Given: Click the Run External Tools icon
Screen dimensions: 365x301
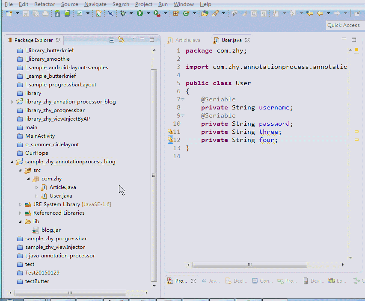Looking at the screenshot, I should point(157,14).
